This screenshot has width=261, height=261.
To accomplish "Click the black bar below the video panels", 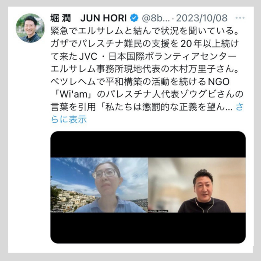I will (x=148, y=228).
